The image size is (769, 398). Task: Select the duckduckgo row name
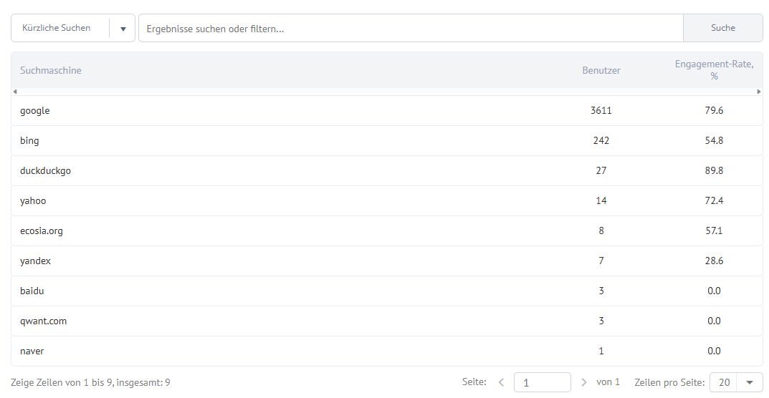(45, 170)
